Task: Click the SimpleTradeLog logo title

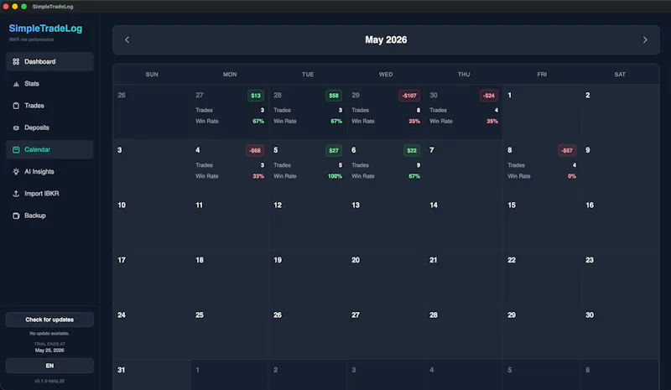Action: (x=45, y=29)
